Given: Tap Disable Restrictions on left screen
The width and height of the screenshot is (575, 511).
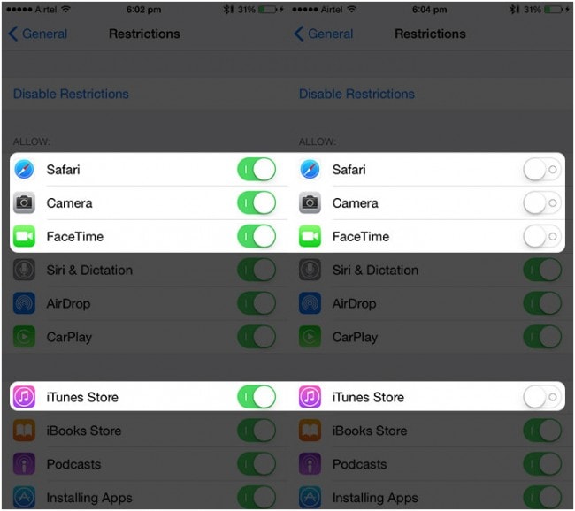Looking at the screenshot, I should (x=71, y=94).
